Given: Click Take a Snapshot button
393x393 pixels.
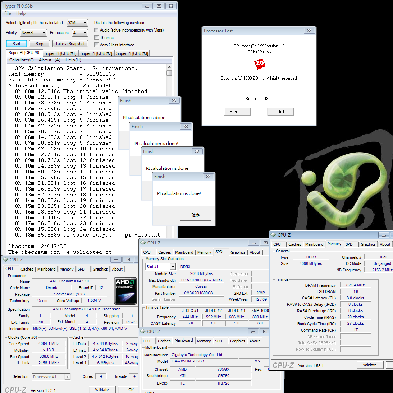Looking at the screenshot, I should 70,44.
